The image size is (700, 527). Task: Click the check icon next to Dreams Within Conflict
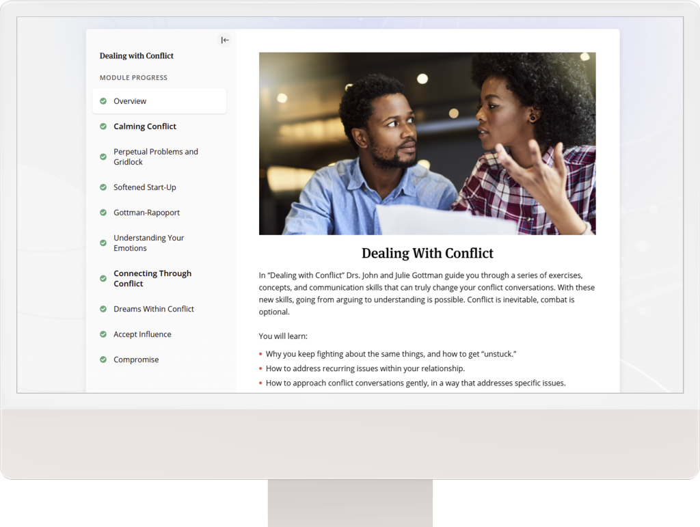point(103,309)
